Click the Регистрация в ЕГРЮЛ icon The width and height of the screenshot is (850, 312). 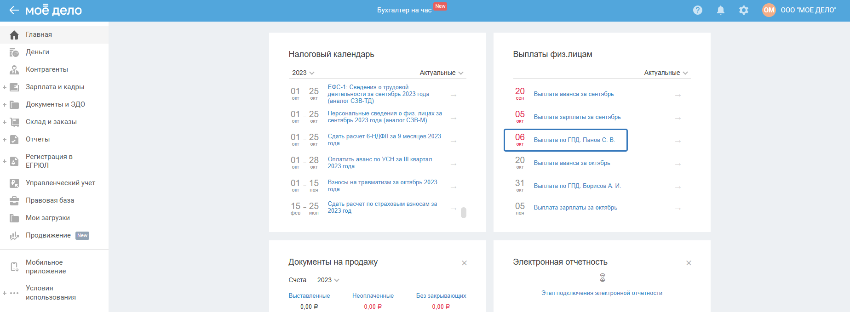(x=14, y=161)
